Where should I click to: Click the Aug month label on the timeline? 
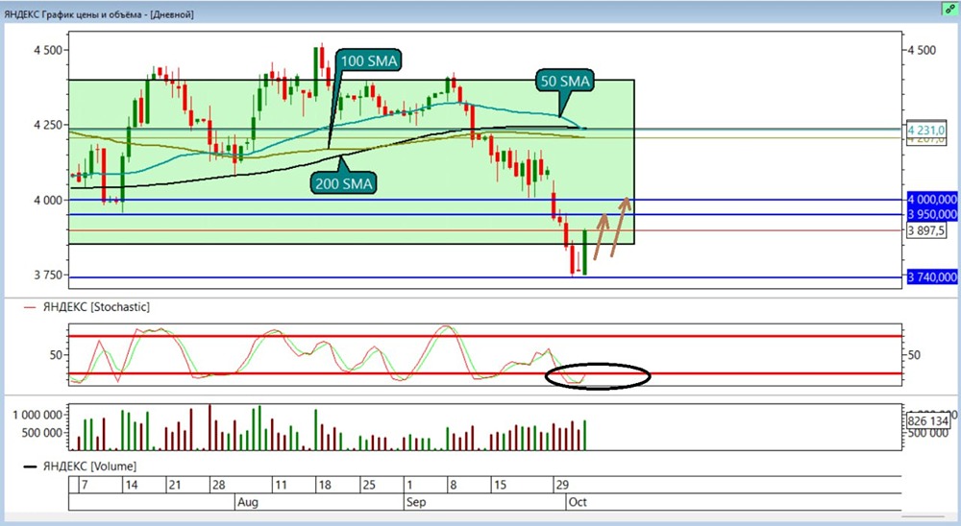coord(248,502)
